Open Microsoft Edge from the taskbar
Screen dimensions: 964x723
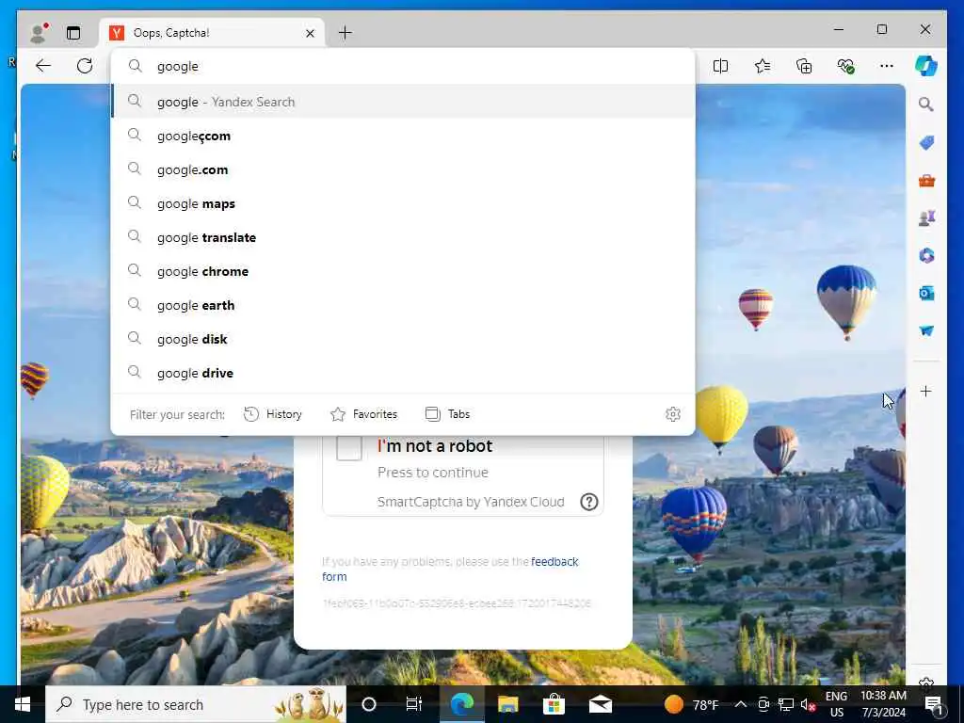(461, 704)
